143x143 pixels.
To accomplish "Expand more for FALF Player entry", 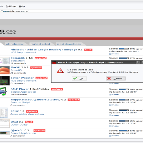I will [x=114, y=94].
